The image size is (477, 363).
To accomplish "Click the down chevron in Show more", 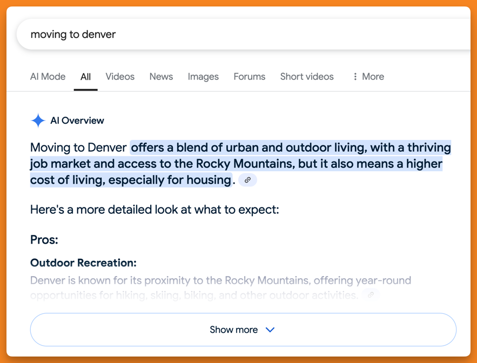I will (270, 330).
